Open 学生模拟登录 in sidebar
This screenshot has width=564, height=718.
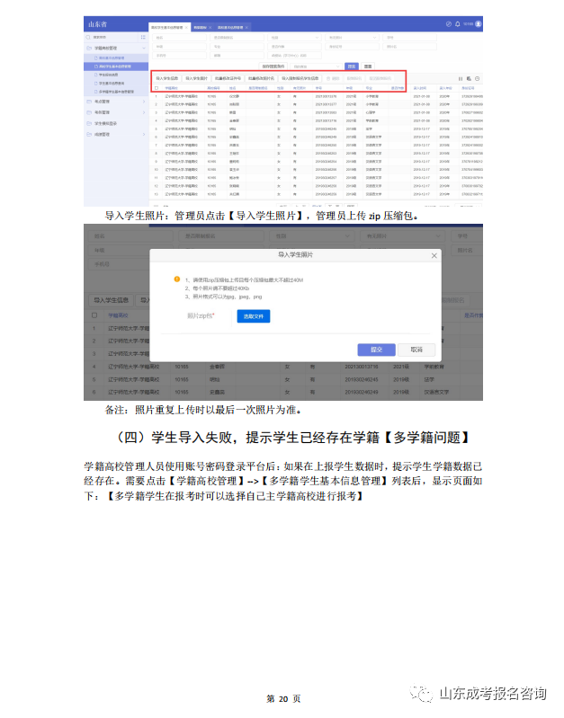pyautogui.click(x=116, y=124)
